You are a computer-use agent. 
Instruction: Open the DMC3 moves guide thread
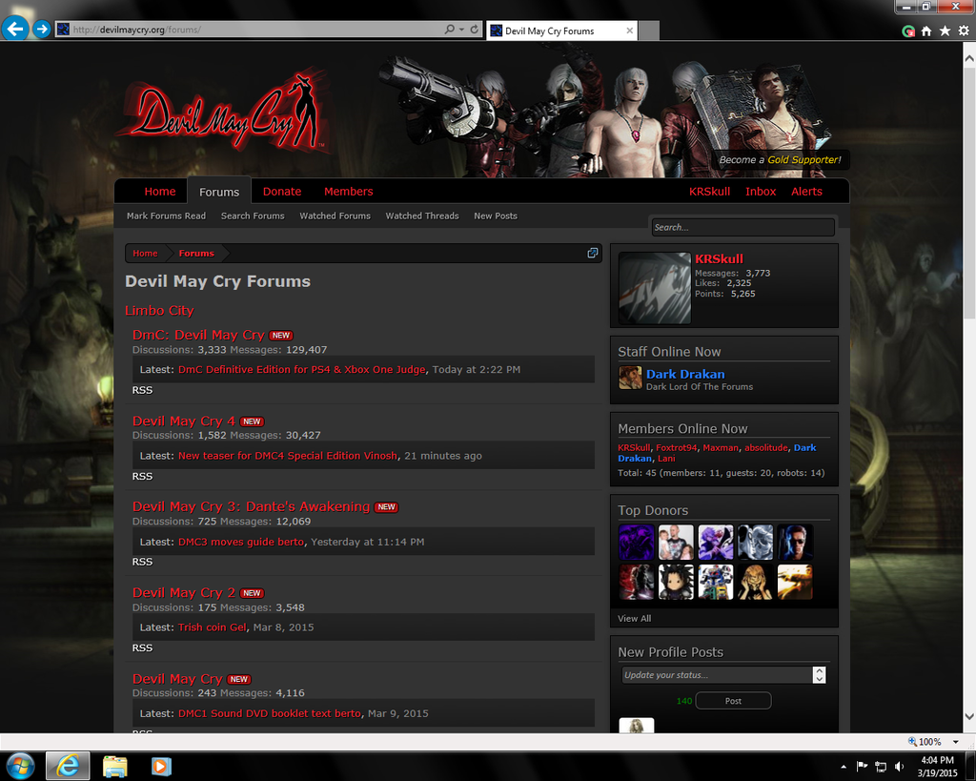(x=241, y=542)
